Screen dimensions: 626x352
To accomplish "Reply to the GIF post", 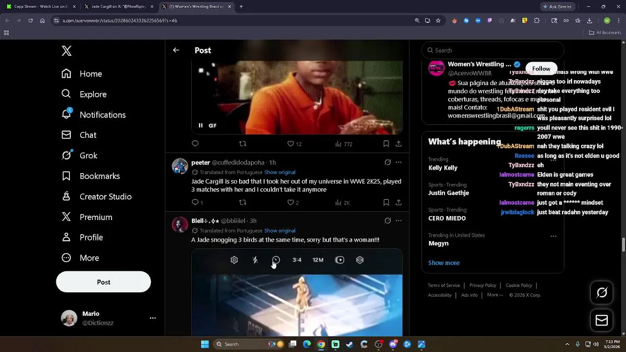I will tap(195, 144).
